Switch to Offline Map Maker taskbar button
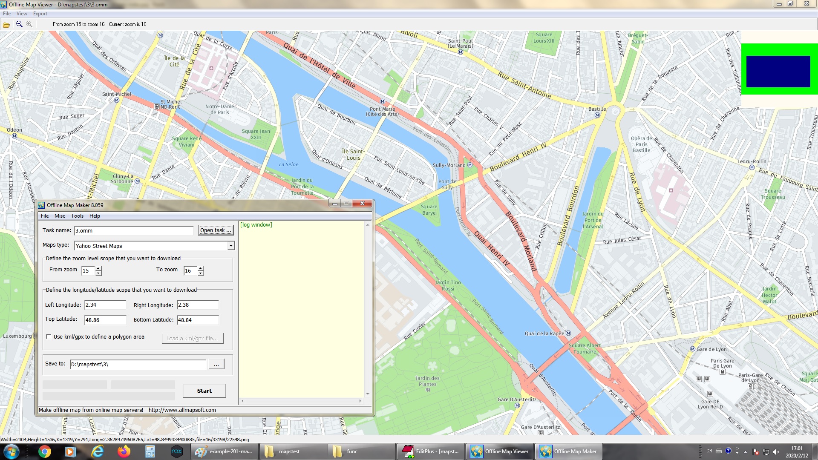The height and width of the screenshot is (460, 818). click(569, 451)
